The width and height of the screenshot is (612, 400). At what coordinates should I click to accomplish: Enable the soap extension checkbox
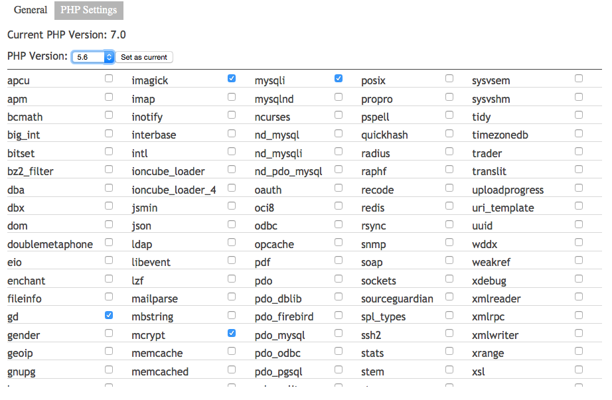(449, 260)
